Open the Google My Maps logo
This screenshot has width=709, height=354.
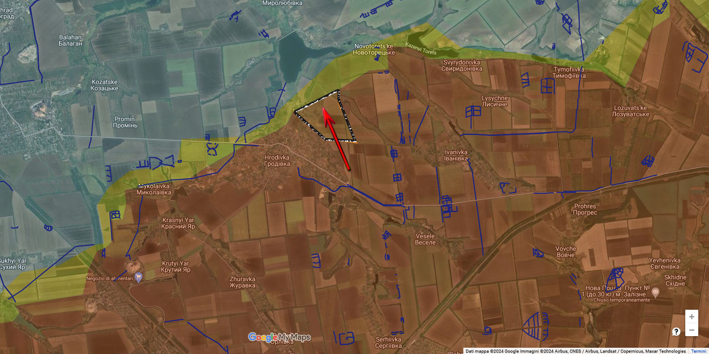[279, 337]
